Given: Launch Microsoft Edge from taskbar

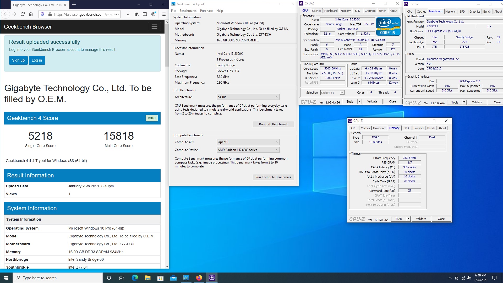Looking at the screenshot, I should coord(135,278).
